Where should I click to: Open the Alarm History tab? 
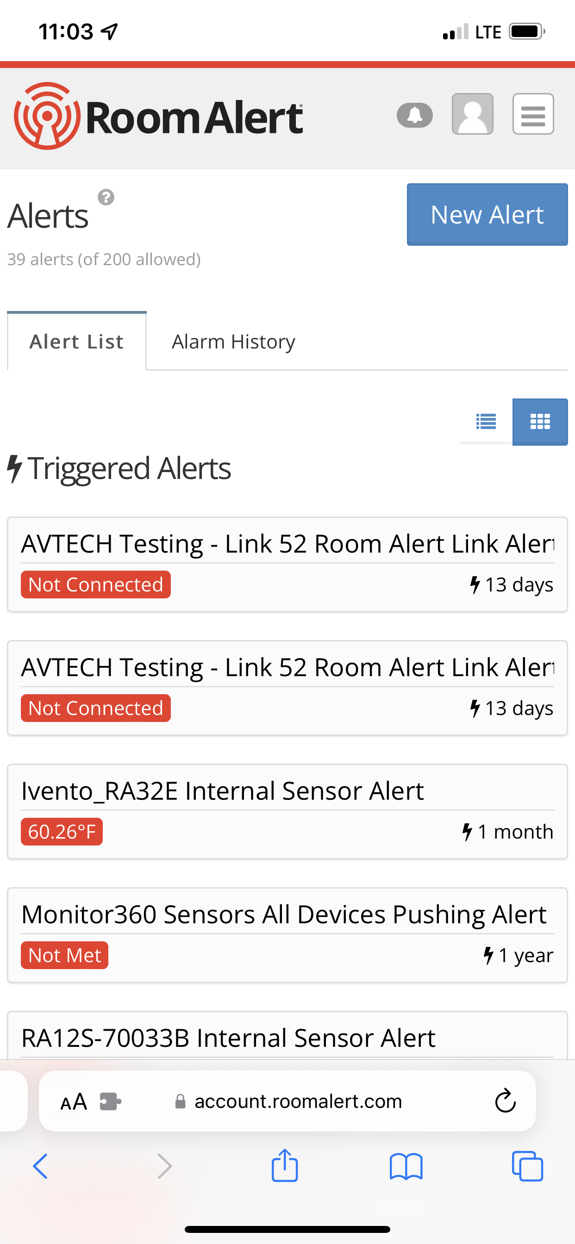tap(233, 342)
